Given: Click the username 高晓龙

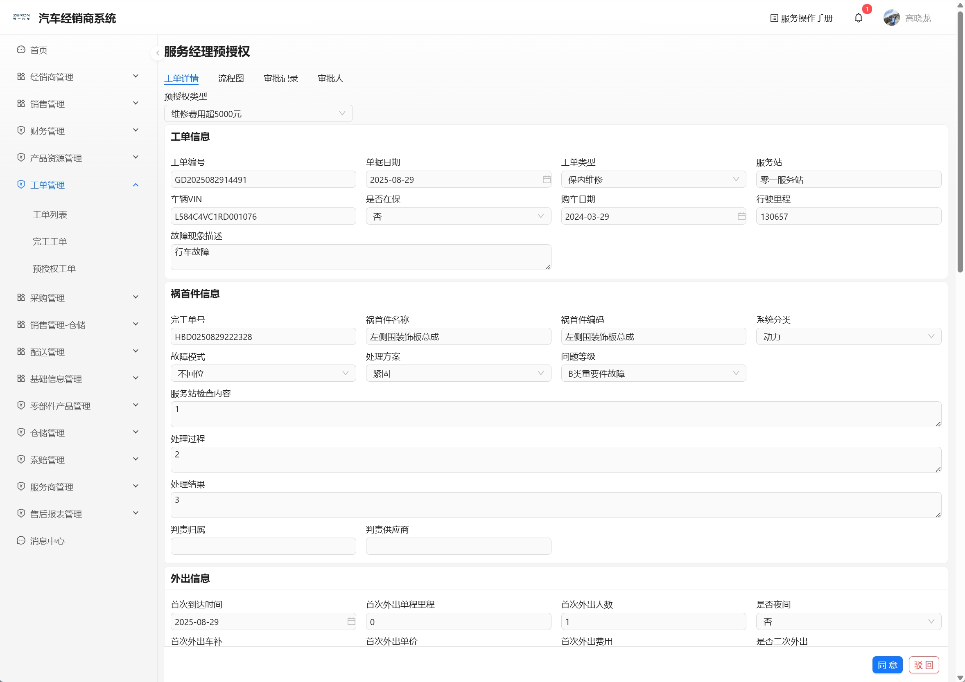Looking at the screenshot, I should (918, 18).
